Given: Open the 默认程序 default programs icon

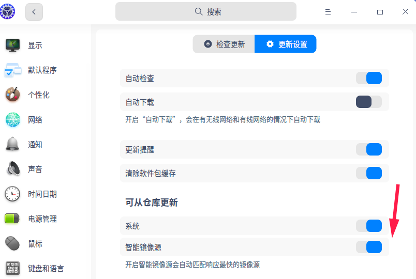Looking at the screenshot, I should (12, 70).
